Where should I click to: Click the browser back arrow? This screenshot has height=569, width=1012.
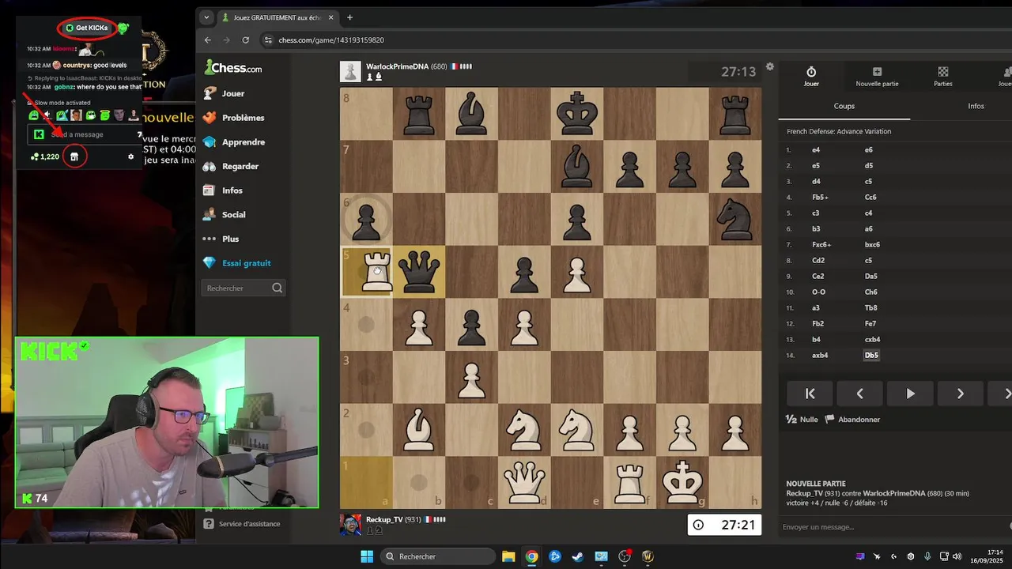click(208, 40)
